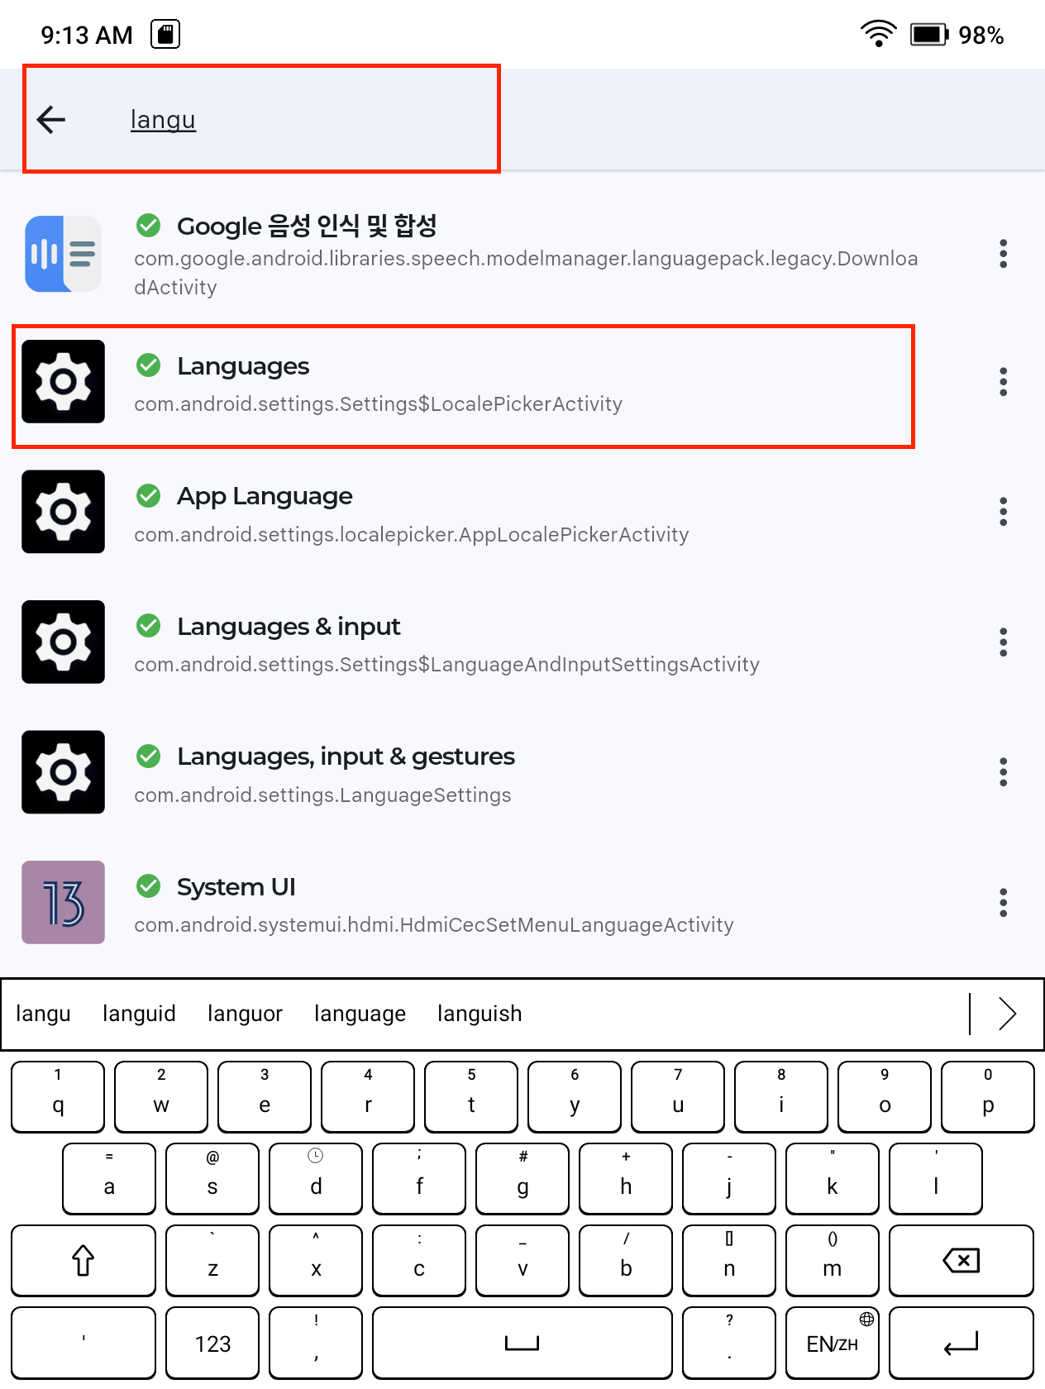The height and width of the screenshot is (1389, 1045).
Task: Switch to 123 numeric keyboard
Action: pyautogui.click(x=212, y=1343)
